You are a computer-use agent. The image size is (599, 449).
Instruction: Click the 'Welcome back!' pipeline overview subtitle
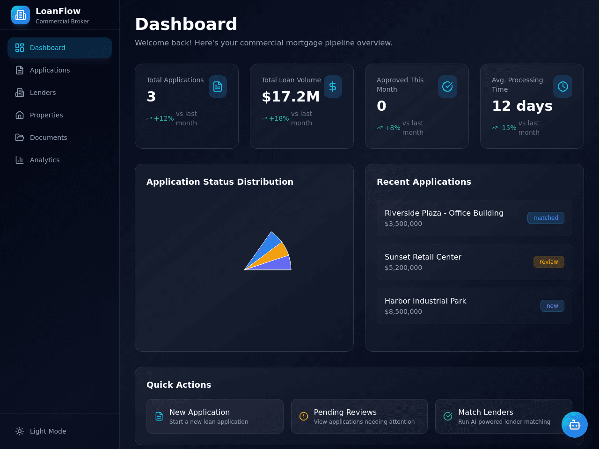tap(263, 43)
